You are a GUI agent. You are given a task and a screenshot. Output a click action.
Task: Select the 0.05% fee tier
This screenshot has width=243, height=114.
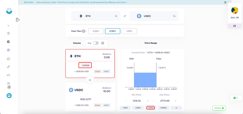pyautogui.click(x=96, y=31)
